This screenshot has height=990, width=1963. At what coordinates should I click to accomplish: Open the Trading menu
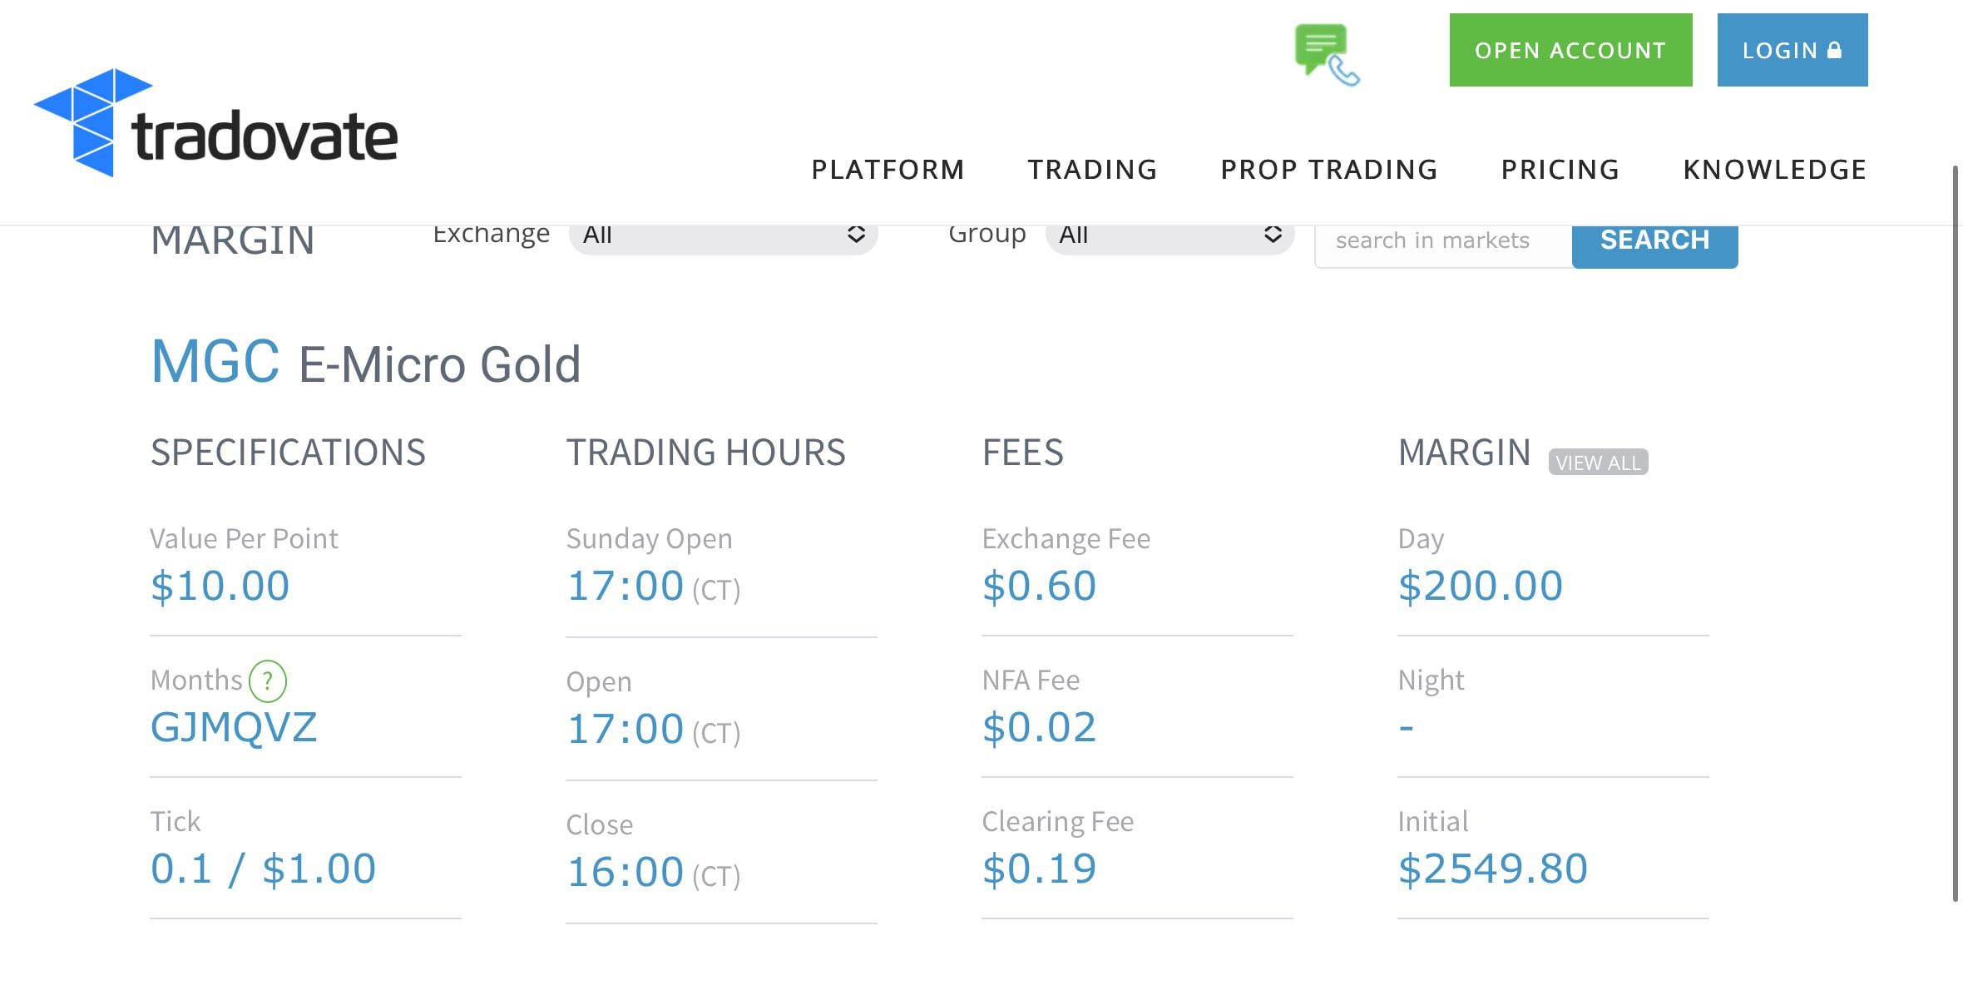click(1092, 170)
